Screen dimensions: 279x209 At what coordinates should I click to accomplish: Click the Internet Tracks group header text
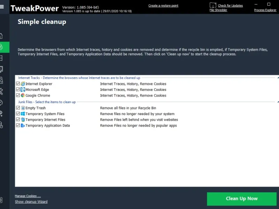(79, 78)
